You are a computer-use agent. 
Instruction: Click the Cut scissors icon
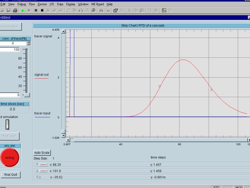[x=129, y=10]
